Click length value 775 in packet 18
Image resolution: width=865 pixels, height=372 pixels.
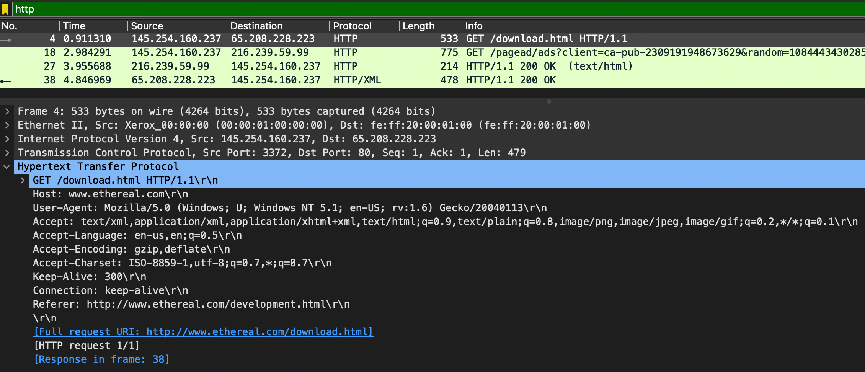point(449,52)
